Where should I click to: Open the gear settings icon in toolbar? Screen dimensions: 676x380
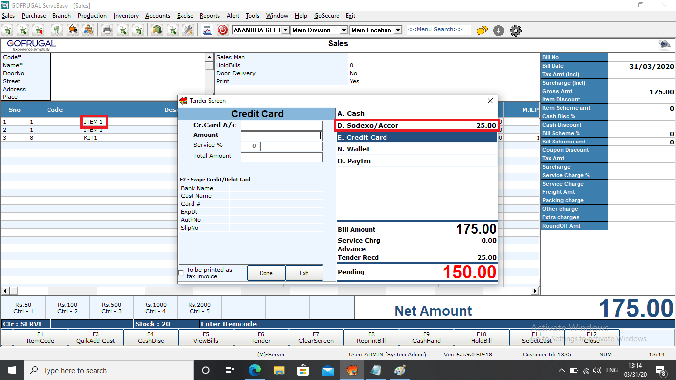[x=516, y=31]
